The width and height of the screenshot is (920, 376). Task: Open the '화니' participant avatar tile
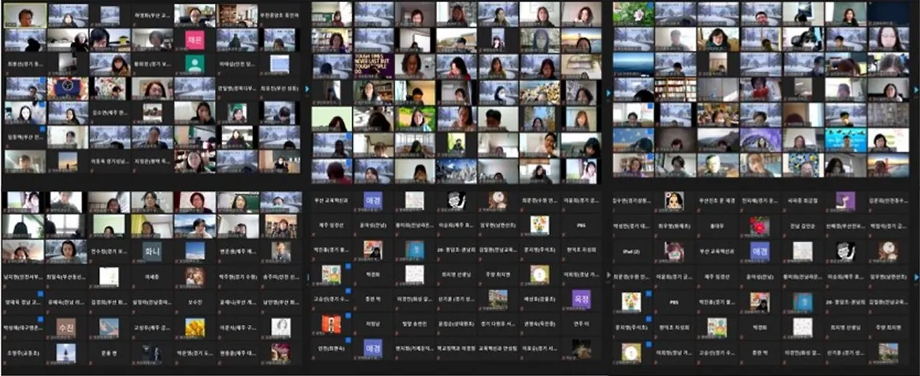click(152, 251)
